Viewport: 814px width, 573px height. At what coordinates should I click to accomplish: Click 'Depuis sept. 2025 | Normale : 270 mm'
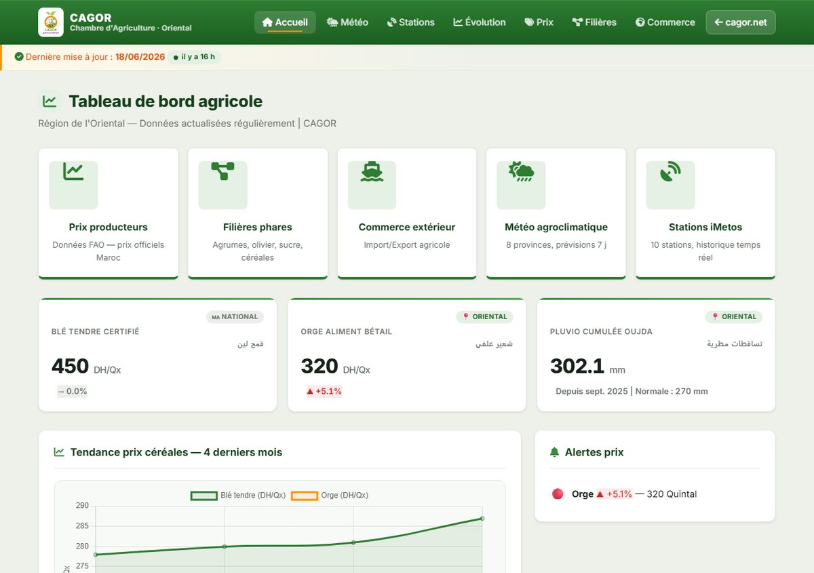coord(632,391)
